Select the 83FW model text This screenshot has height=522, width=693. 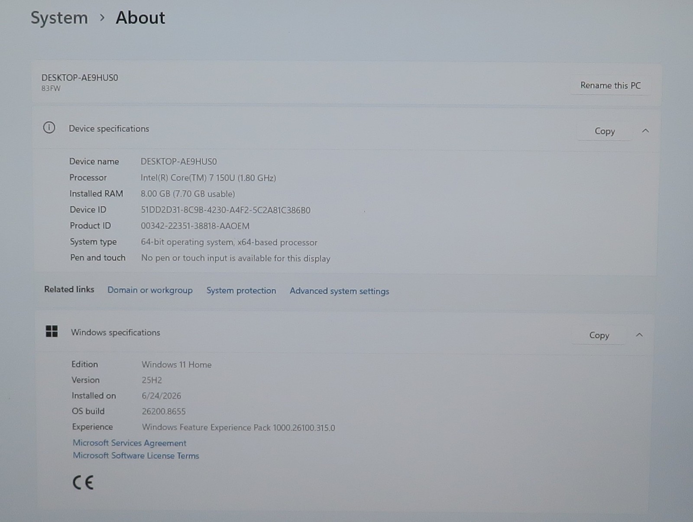[51, 88]
